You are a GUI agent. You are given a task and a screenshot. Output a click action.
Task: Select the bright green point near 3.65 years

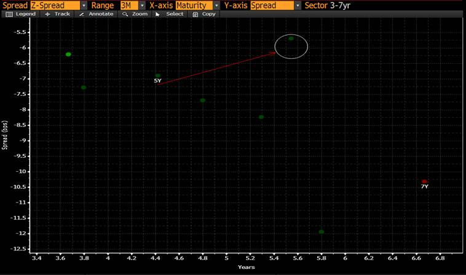68,54
